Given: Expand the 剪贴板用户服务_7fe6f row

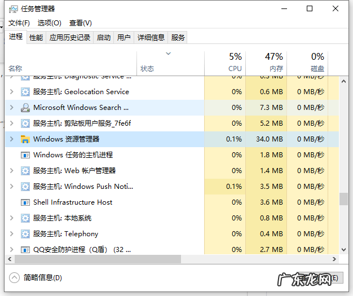Looking at the screenshot, I should (12, 123).
